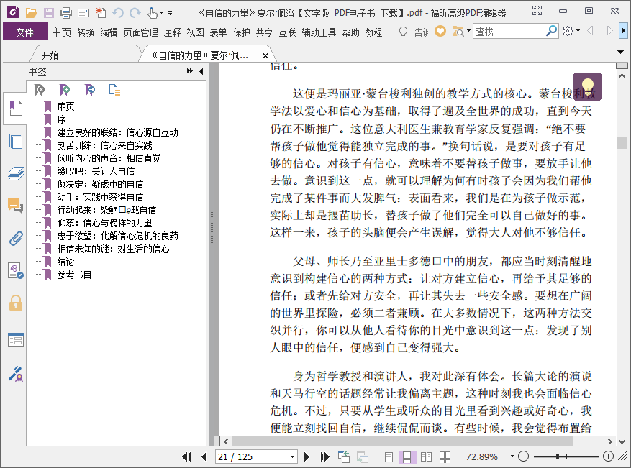Open bookmark 仰慕：信心与榜样的力量
The image size is (631, 468).
[x=104, y=223]
